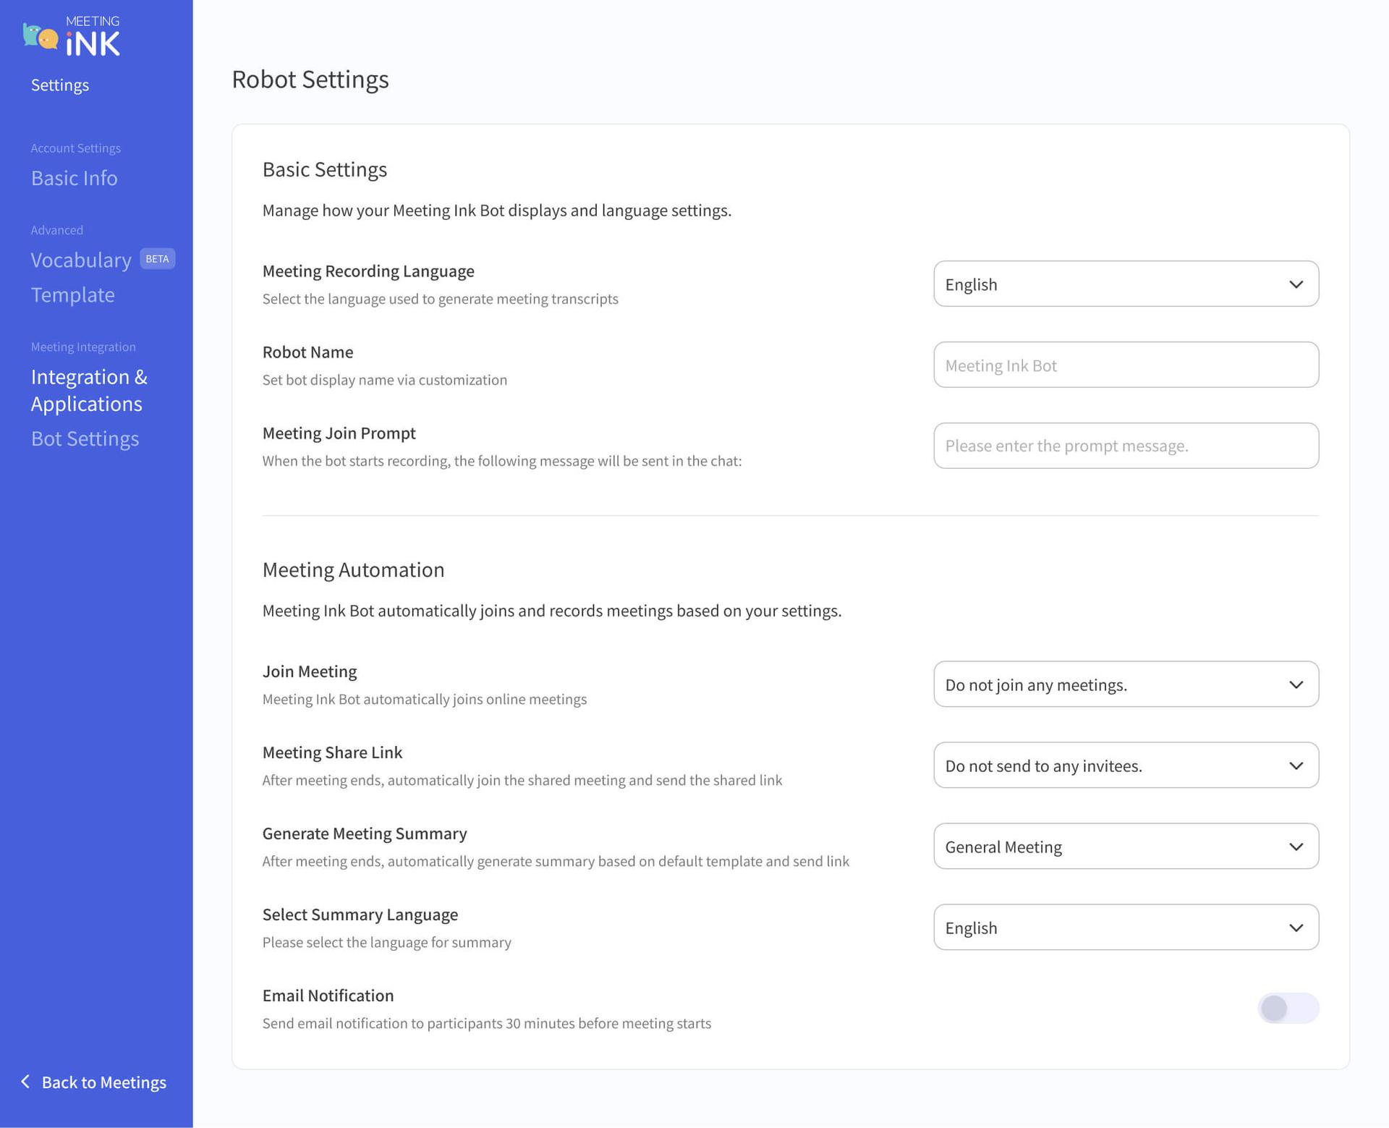Go to Basic Info in sidebar
1389x1128 pixels.
point(74,178)
